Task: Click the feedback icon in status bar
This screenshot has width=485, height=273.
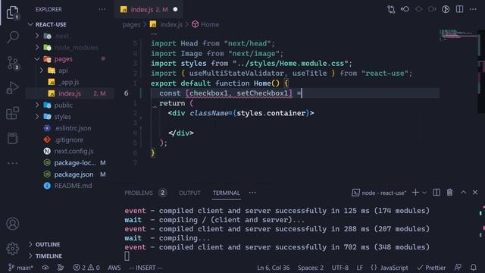Action: pos(458,268)
